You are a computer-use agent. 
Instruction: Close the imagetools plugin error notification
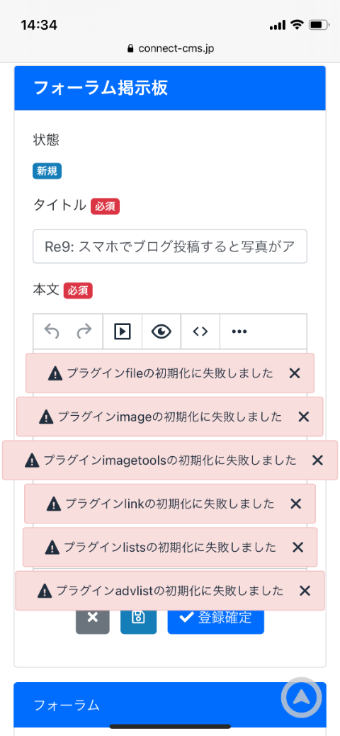(x=318, y=460)
